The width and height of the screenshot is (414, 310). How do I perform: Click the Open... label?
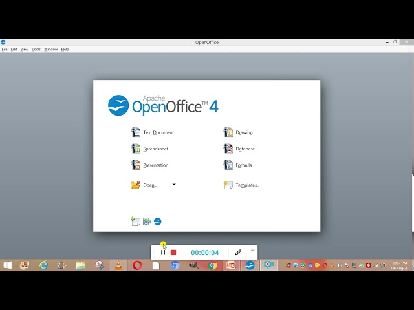tap(150, 185)
